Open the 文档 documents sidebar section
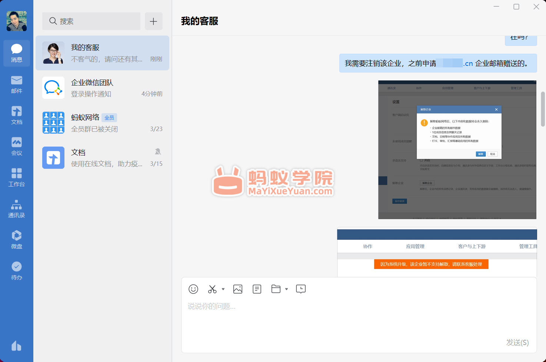The height and width of the screenshot is (362, 546). [17, 115]
